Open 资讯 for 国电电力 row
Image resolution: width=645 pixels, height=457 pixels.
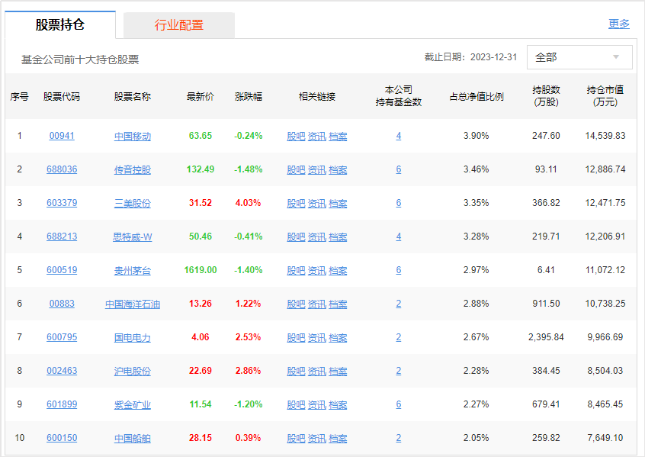[x=317, y=338]
